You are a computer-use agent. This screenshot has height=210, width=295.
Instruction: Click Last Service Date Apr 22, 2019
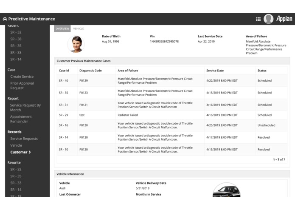pos(206,41)
